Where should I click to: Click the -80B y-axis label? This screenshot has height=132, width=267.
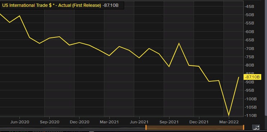click(250, 65)
